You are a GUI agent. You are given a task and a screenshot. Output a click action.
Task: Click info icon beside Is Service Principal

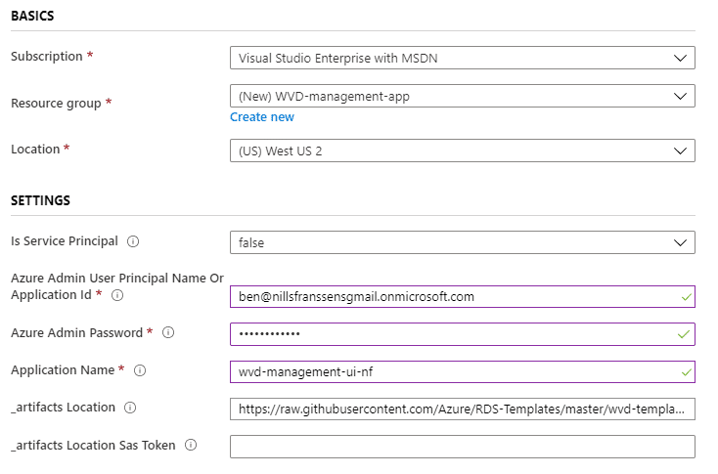(133, 241)
